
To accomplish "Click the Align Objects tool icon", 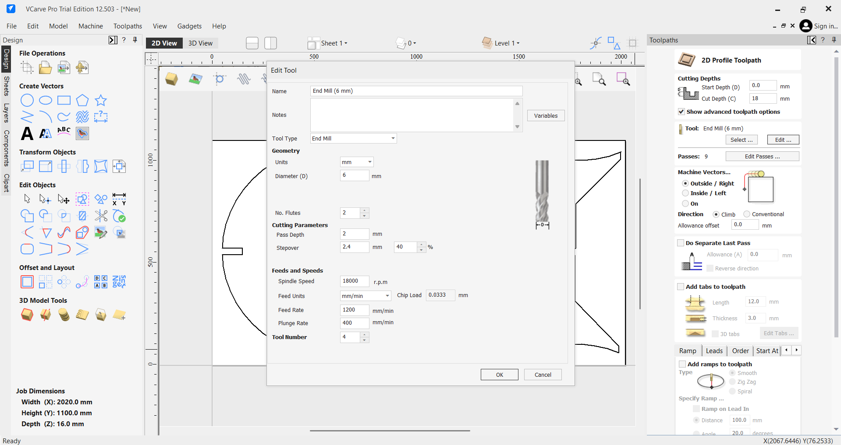I will pyautogui.click(x=119, y=166).
